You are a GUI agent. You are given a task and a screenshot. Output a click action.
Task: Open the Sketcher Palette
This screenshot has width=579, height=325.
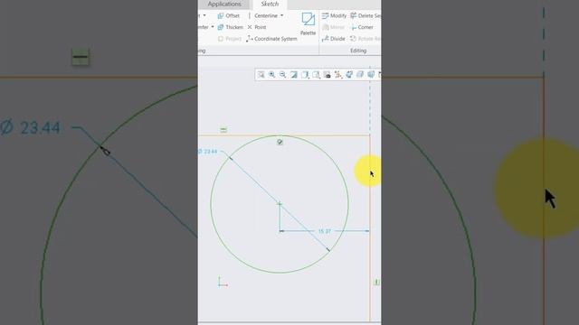308,24
